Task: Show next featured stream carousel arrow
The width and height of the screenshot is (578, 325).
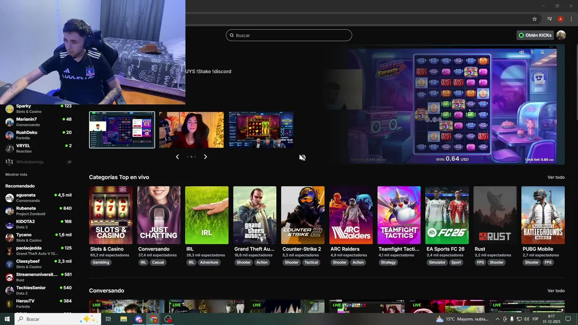Action: point(205,157)
